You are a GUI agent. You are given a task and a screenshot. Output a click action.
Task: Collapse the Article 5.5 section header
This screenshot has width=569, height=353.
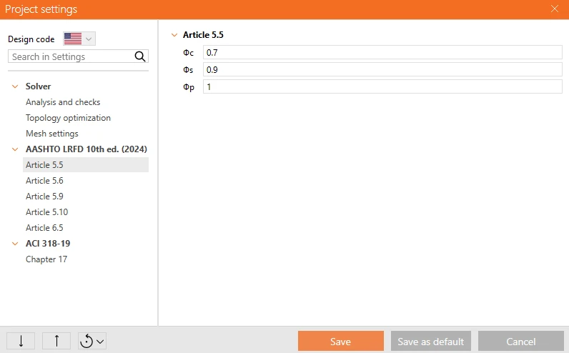174,35
